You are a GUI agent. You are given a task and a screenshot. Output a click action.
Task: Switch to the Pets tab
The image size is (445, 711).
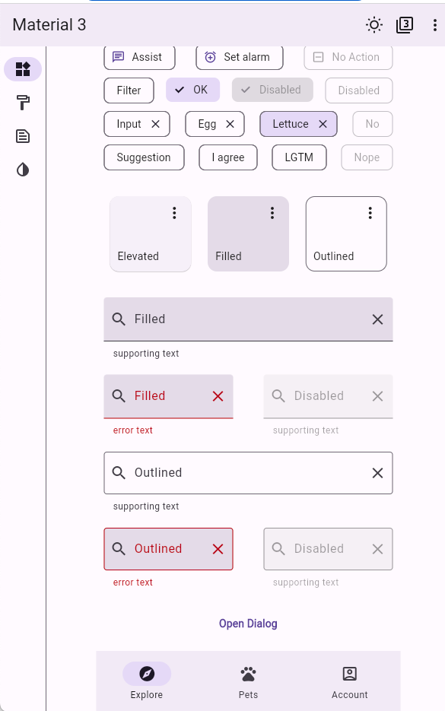[x=248, y=681]
